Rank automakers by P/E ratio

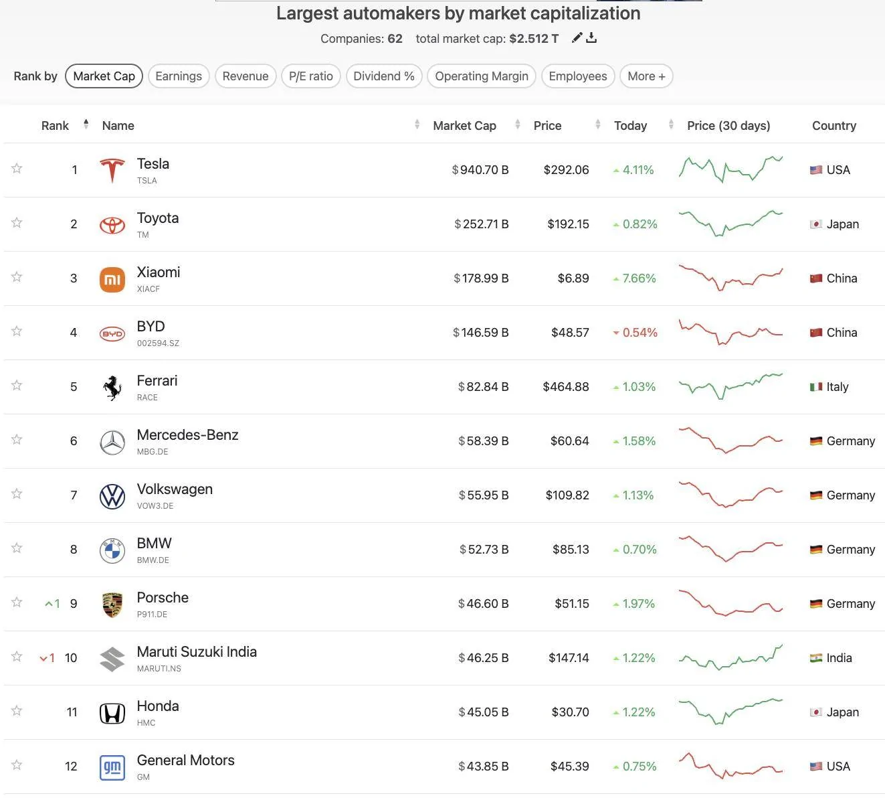coord(311,76)
